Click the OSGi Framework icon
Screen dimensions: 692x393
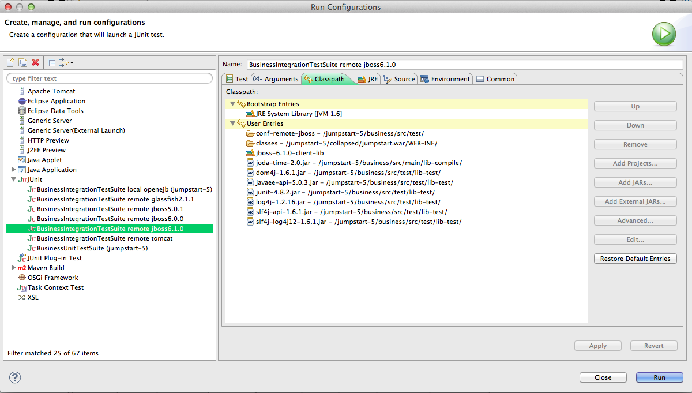pos(22,278)
